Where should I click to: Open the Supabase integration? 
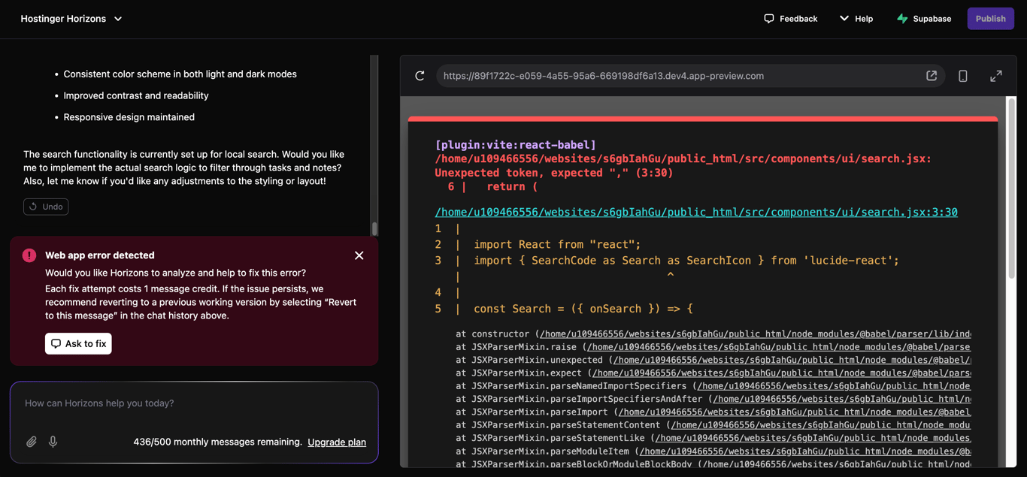coord(923,18)
